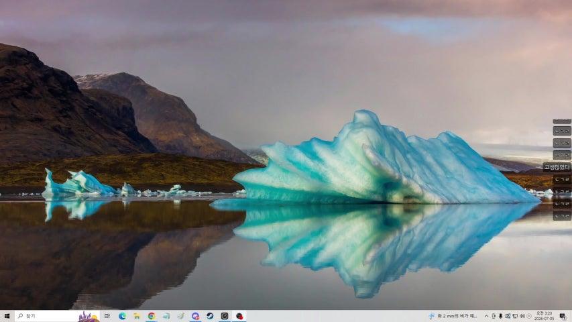Image resolution: width=572 pixels, height=322 pixels.
Task: Open the purple chat app icon in the taskbar
Action: point(196,316)
